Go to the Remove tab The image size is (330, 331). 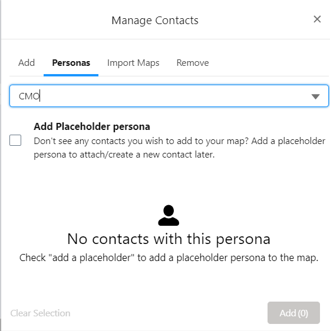193,63
